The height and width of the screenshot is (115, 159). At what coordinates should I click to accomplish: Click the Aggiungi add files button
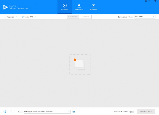[9, 17]
